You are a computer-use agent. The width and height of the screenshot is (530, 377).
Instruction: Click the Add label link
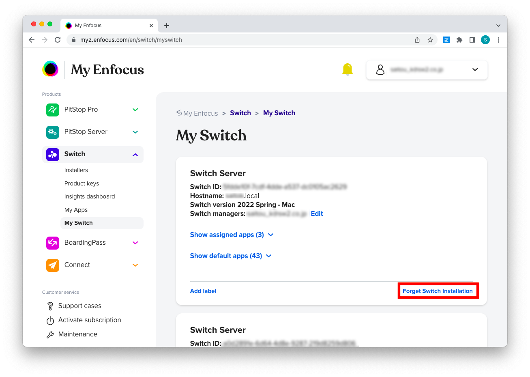203,291
